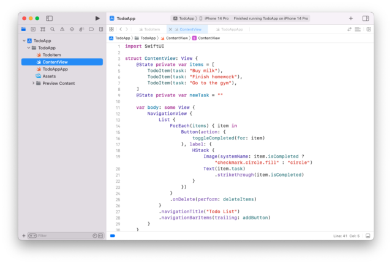The height and width of the screenshot is (264, 392).
Task: Open TodoItem file in navigator
Action: coord(62,55)
